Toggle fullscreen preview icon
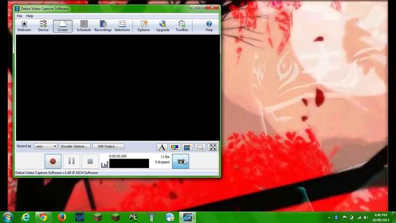This screenshot has height=223, width=396. point(213,147)
